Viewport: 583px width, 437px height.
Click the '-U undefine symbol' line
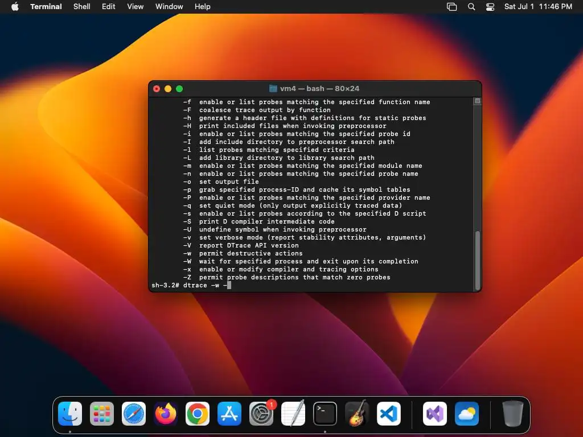275,230
